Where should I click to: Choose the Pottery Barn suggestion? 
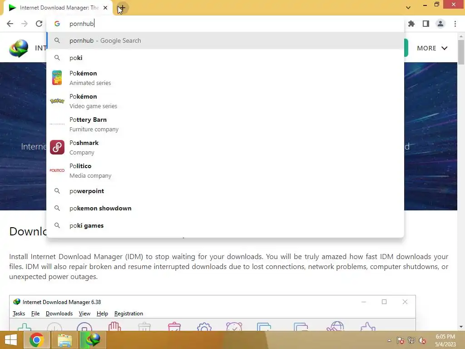(225, 125)
